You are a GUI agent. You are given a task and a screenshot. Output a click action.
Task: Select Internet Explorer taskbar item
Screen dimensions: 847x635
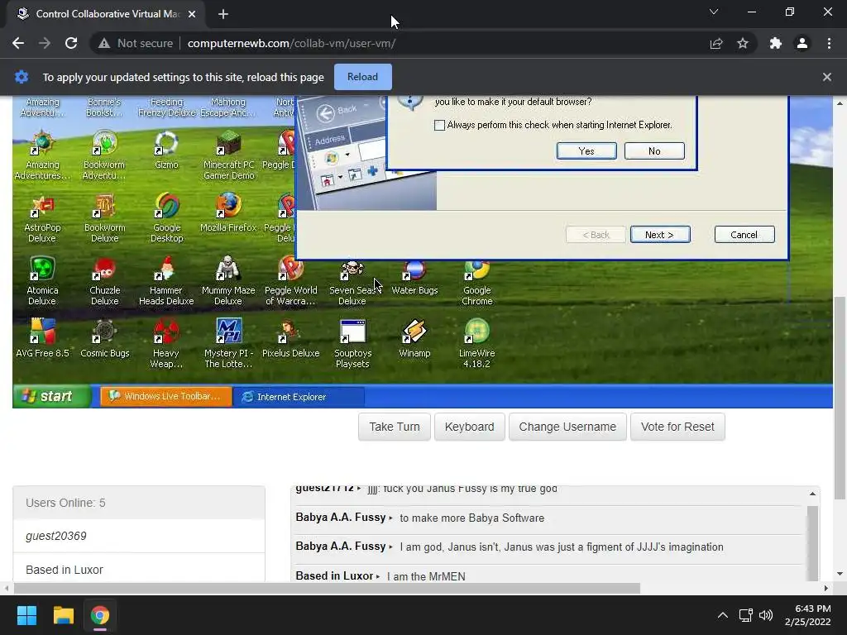298,396
